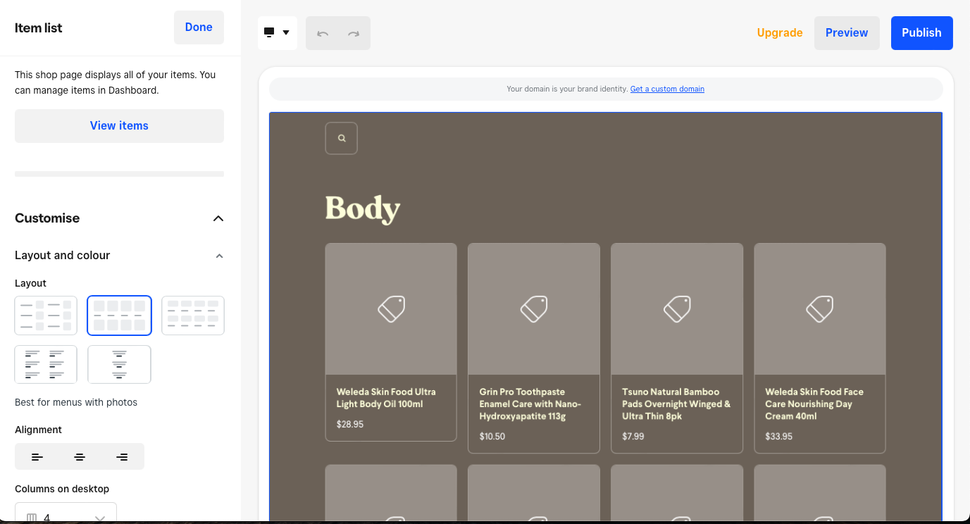Viewport: 970px width, 524px height.
Task: Publish the website
Action: (921, 33)
